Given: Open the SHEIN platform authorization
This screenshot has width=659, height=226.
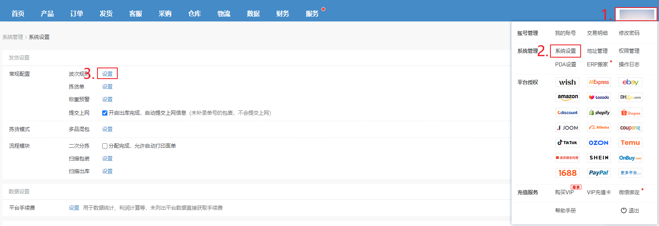Looking at the screenshot, I should pyautogui.click(x=599, y=158).
